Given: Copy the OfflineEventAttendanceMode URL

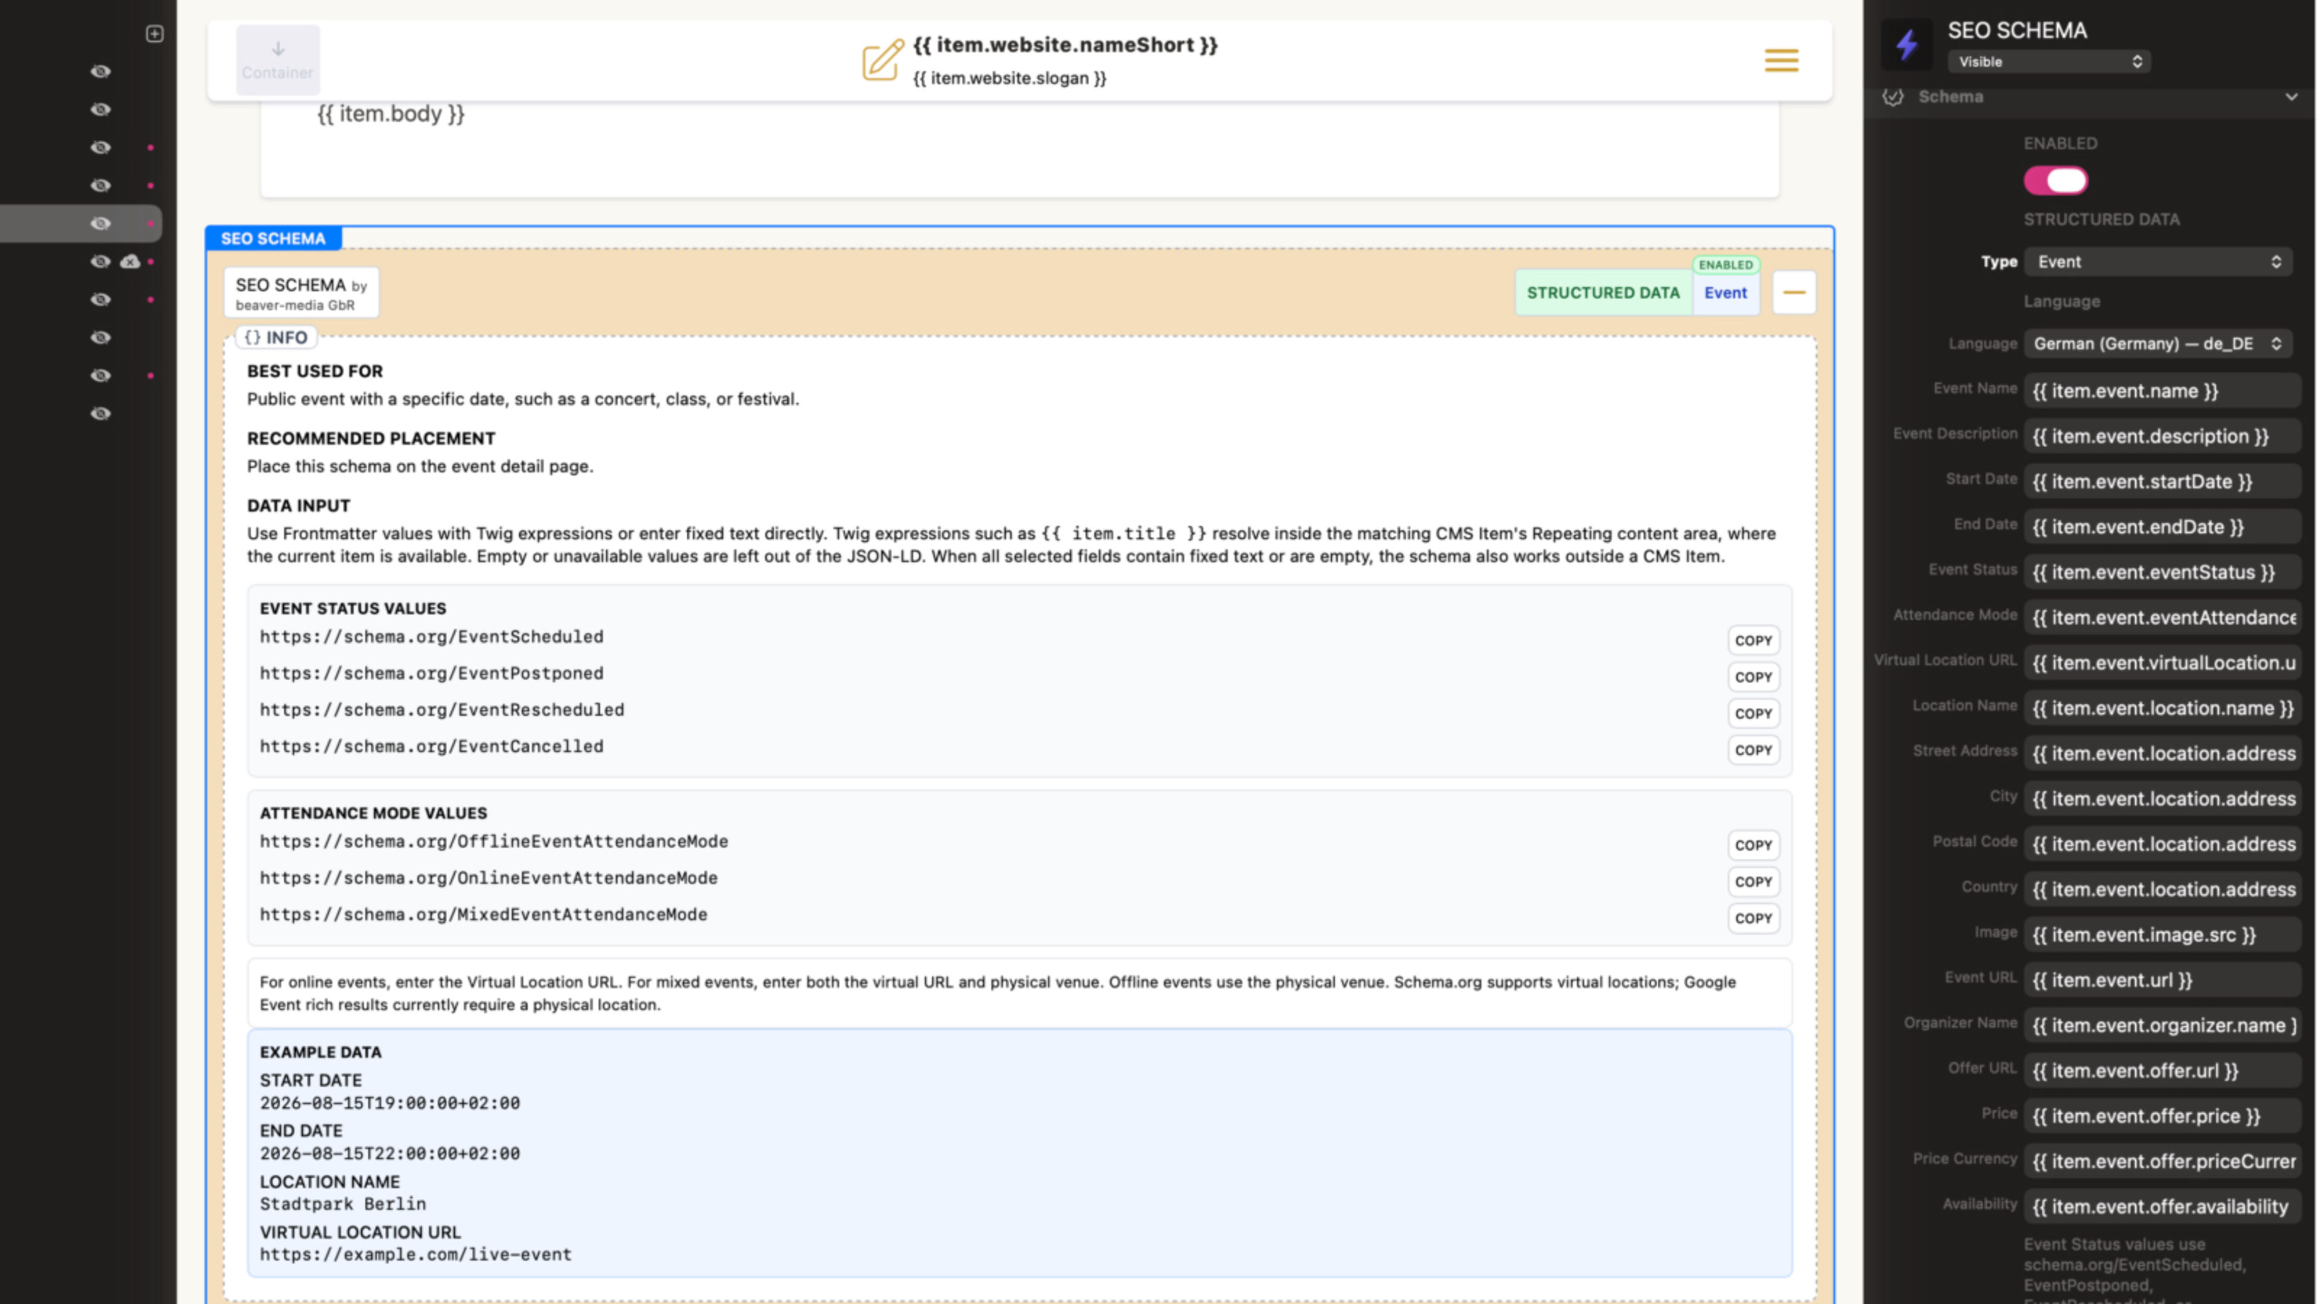Looking at the screenshot, I should pos(1753,845).
